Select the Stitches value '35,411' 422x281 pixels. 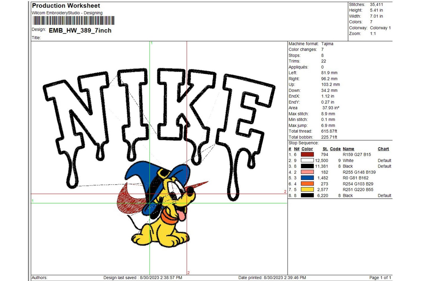point(376,5)
